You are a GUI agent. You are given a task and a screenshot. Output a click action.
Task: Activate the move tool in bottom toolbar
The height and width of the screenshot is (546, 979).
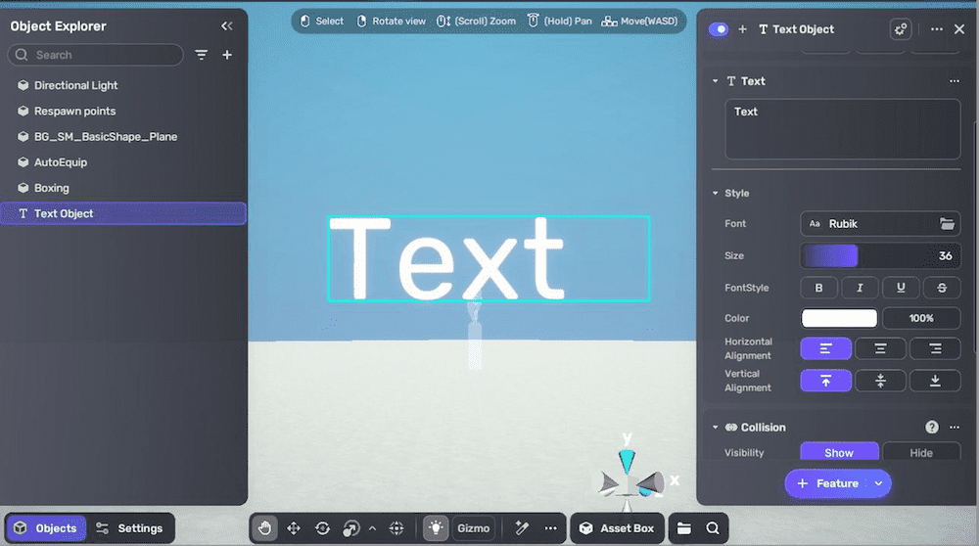(293, 528)
